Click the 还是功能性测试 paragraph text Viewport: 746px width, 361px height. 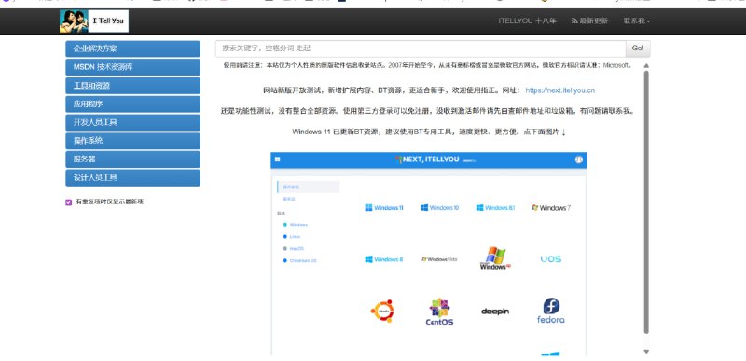coord(428,111)
